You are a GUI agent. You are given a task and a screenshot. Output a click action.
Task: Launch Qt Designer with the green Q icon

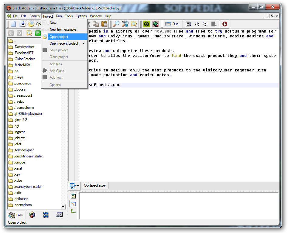tap(146, 24)
